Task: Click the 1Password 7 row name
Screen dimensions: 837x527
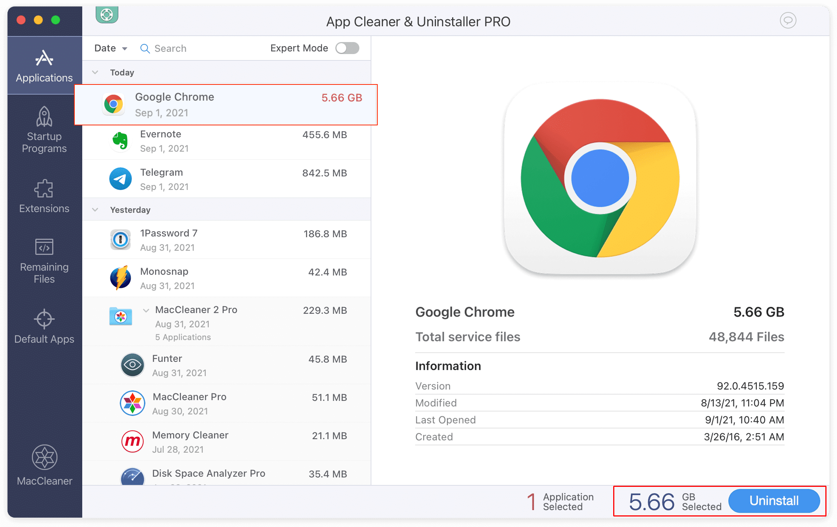Action: pos(169,233)
